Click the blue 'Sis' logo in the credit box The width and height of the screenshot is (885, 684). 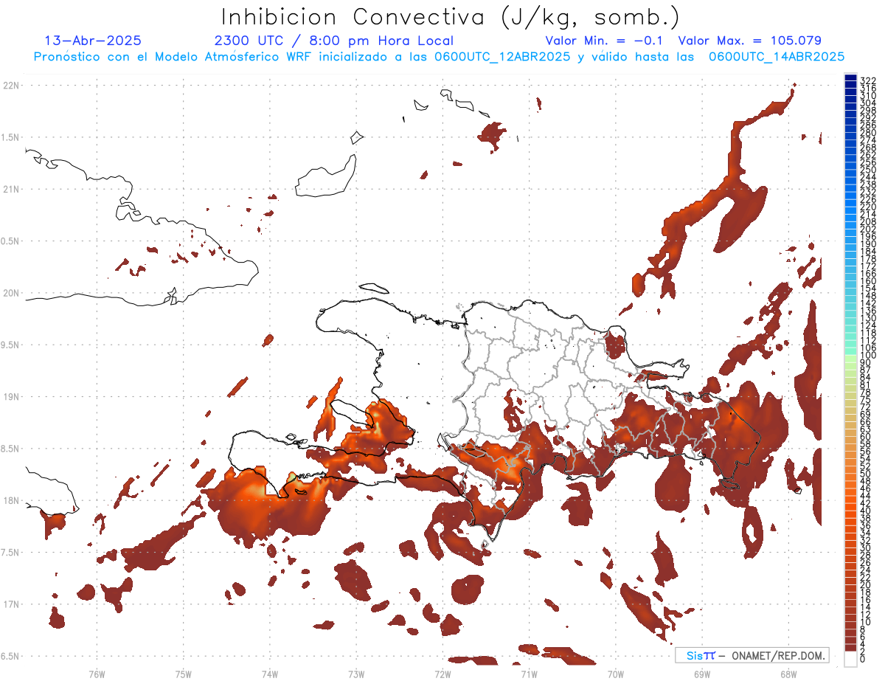tap(695, 655)
